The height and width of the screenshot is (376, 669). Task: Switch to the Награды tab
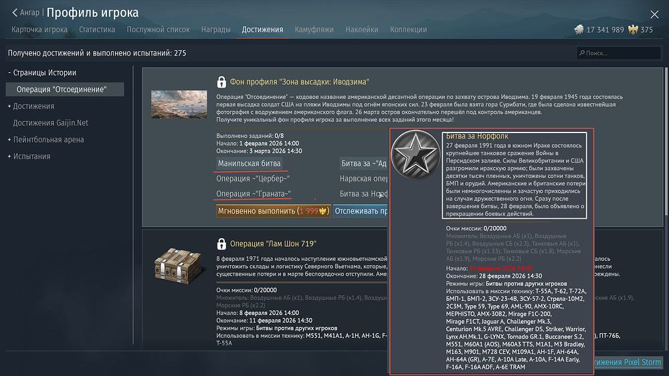pyautogui.click(x=216, y=29)
